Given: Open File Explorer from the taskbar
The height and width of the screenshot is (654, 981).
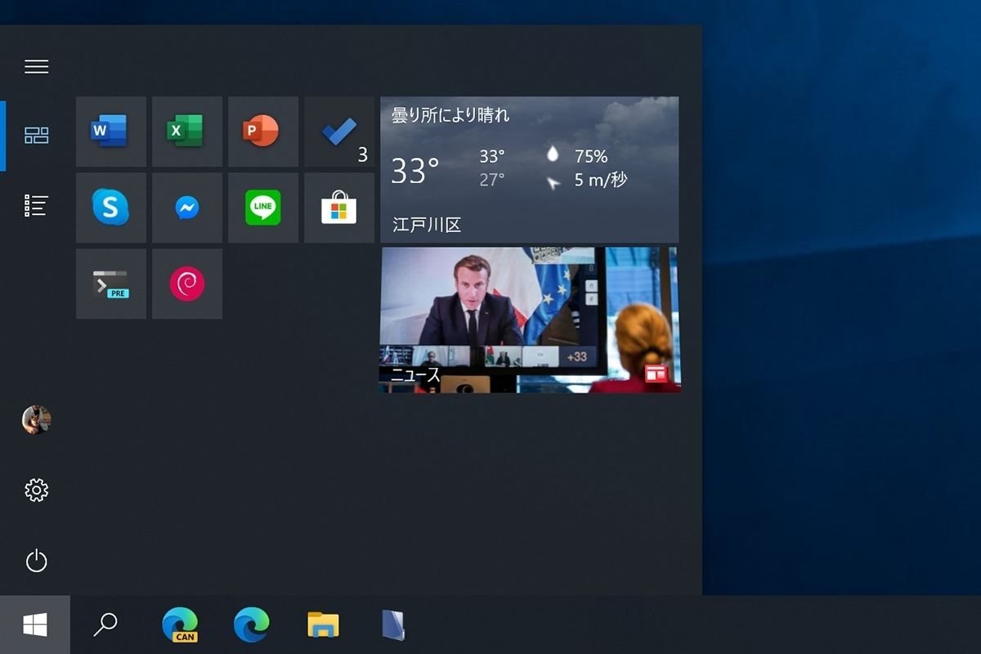Looking at the screenshot, I should pos(324,625).
